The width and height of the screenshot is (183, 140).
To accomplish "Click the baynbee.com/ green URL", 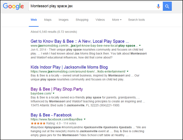I will 41,93.
